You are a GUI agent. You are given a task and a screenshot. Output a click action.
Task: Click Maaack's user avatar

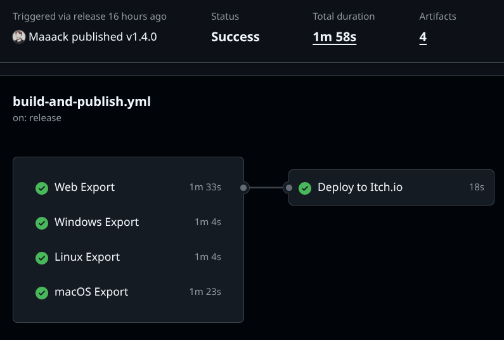(x=19, y=37)
